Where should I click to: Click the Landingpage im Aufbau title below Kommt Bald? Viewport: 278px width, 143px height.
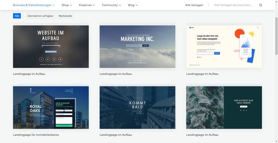(x=115, y=135)
